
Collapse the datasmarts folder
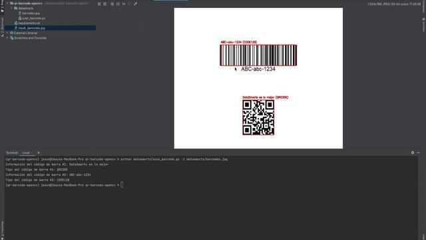click(11, 8)
